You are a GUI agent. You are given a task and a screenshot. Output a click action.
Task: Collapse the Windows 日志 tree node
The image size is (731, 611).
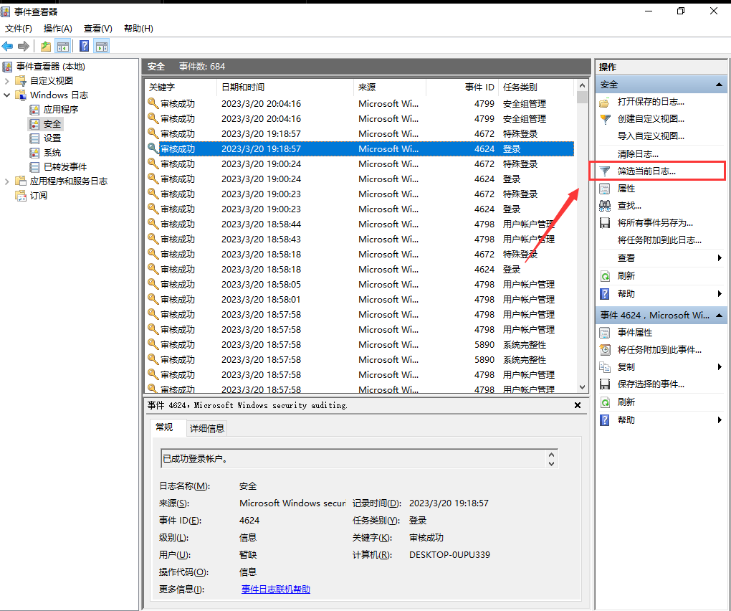7,95
